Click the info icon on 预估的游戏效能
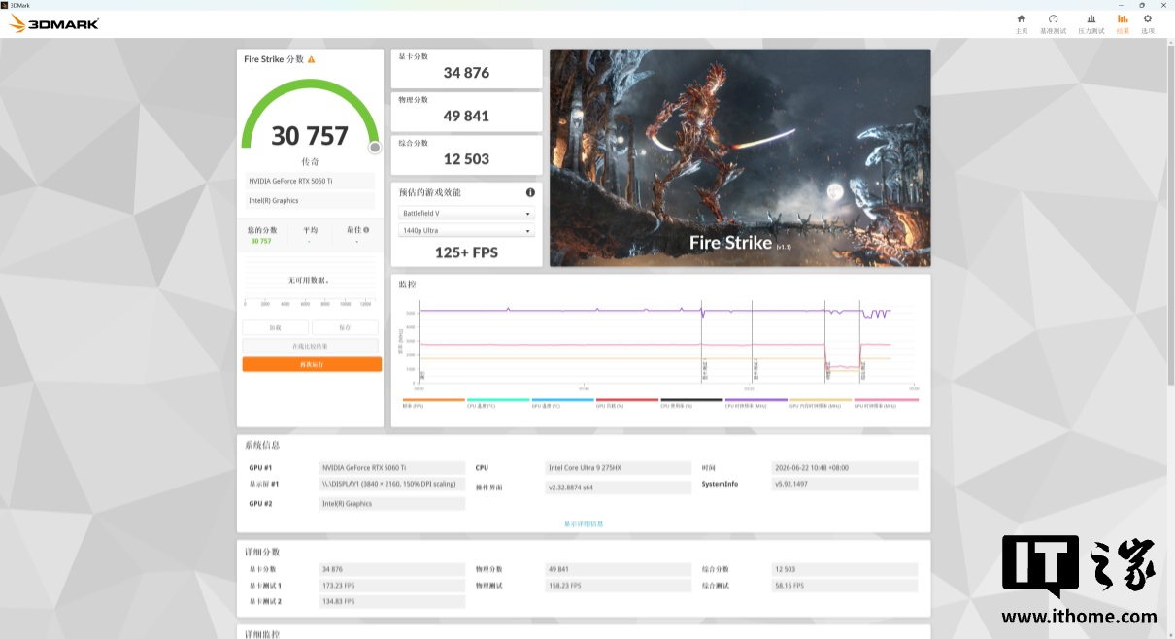The width and height of the screenshot is (1175, 639). (530, 192)
